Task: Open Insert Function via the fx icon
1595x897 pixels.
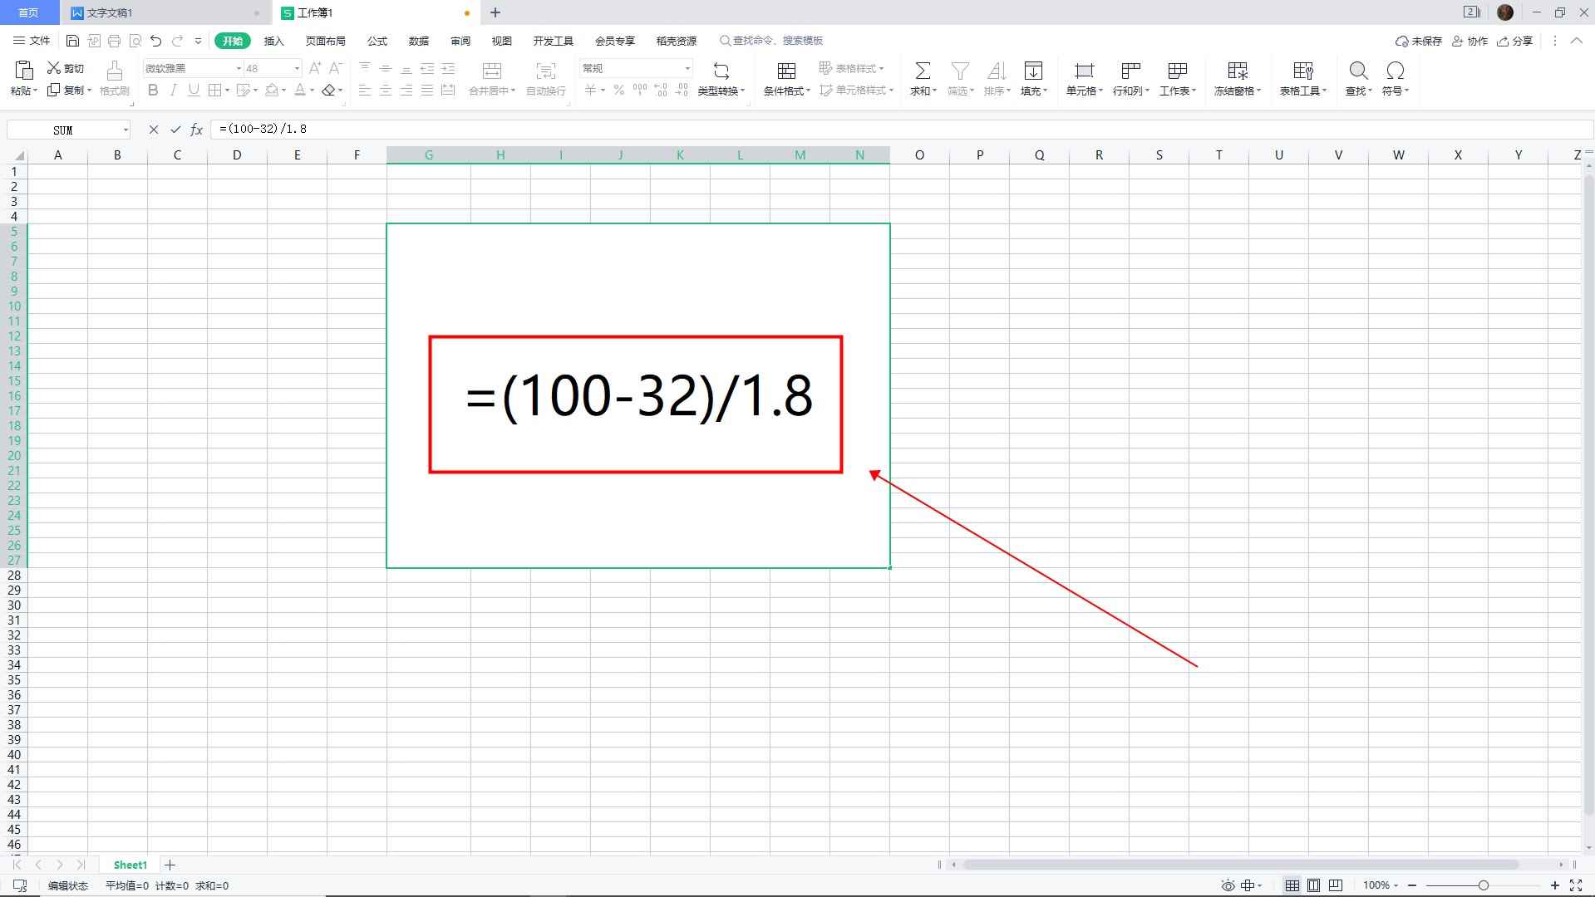Action: click(197, 130)
